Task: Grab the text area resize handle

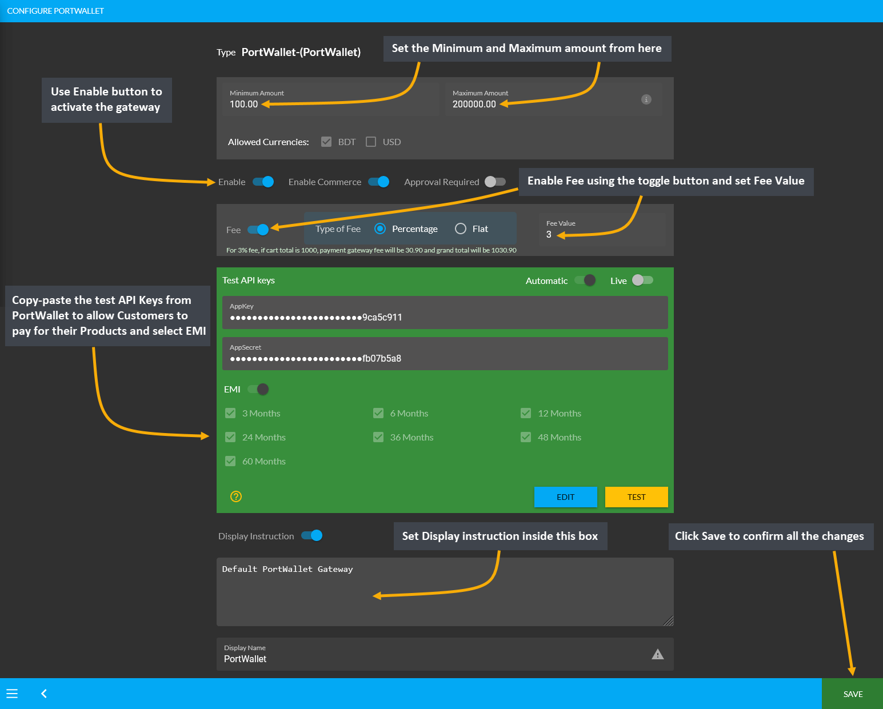Action: pos(669,621)
